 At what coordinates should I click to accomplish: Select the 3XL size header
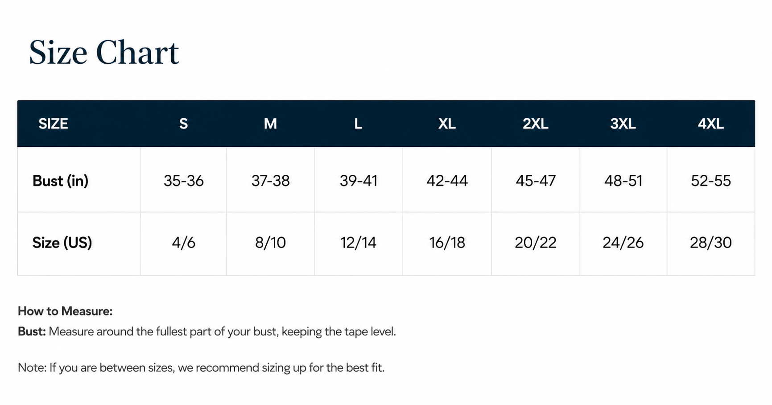pos(623,124)
